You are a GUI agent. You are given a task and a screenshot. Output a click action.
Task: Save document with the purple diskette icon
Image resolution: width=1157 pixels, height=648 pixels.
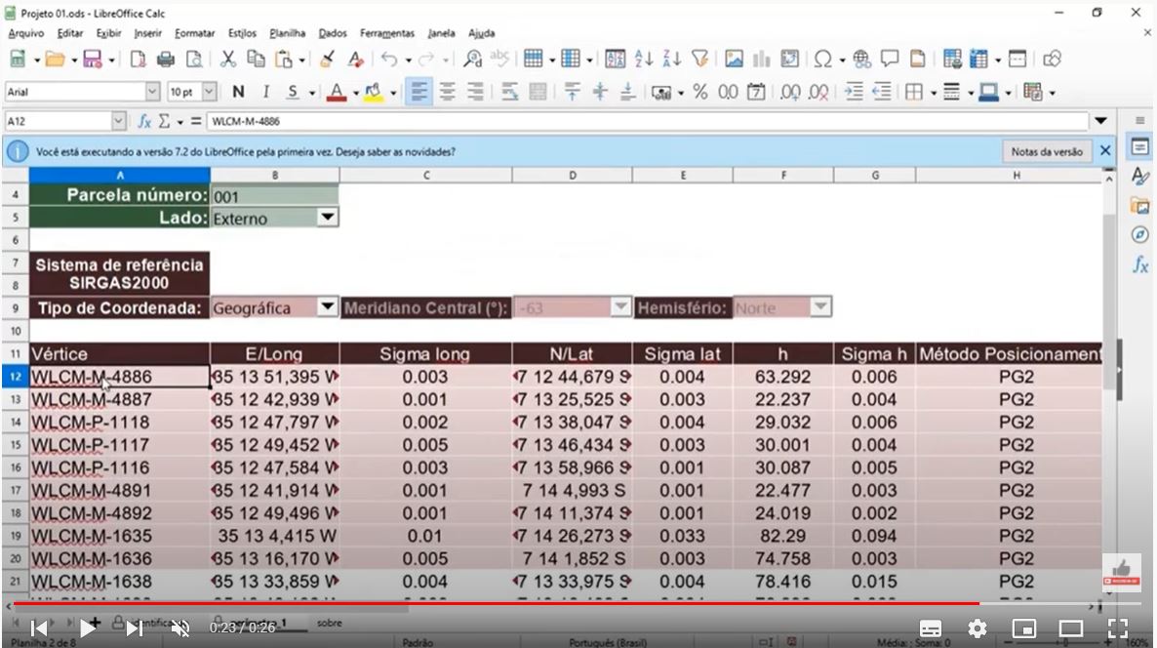tap(93, 60)
